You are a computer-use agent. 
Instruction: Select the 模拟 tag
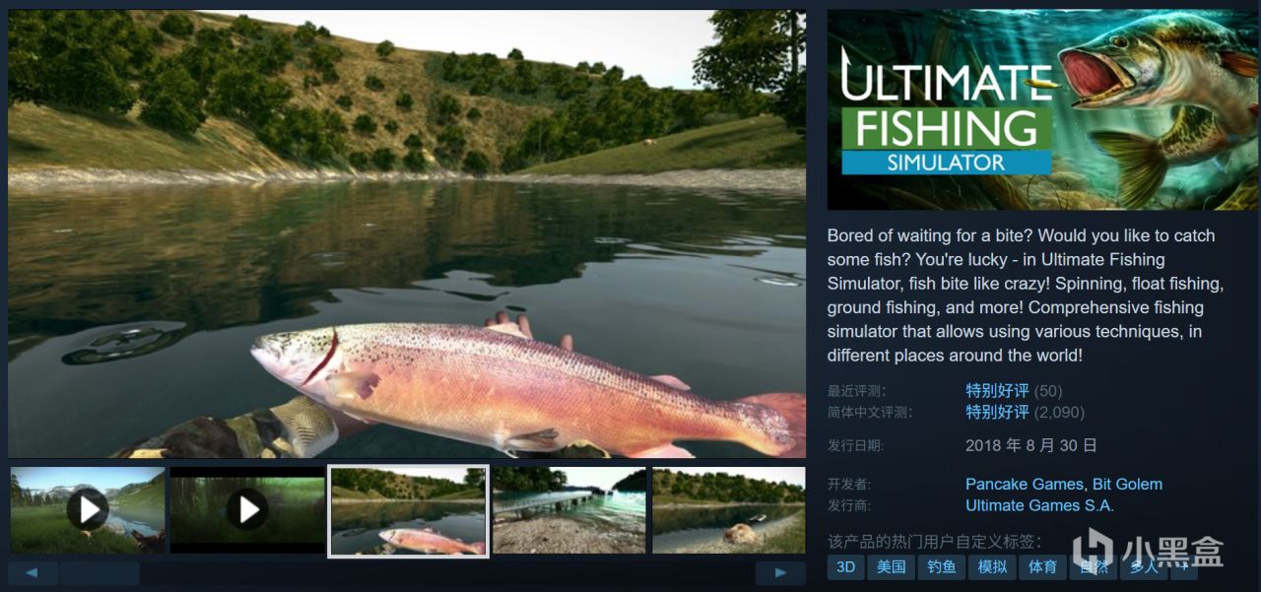pos(992,566)
